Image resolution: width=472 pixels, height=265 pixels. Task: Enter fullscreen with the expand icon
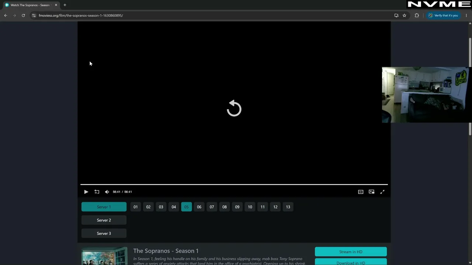point(382,192)
